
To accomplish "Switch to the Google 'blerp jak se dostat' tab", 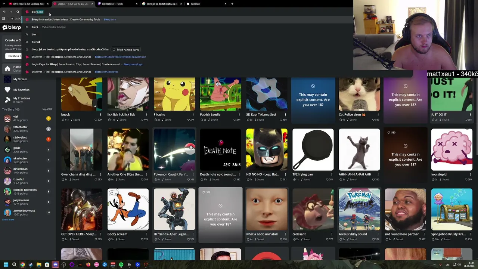I will (x=162, y=4).
